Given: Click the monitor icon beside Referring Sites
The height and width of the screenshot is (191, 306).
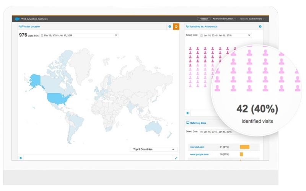Looking at the screenshot, I should click(188, 123).
